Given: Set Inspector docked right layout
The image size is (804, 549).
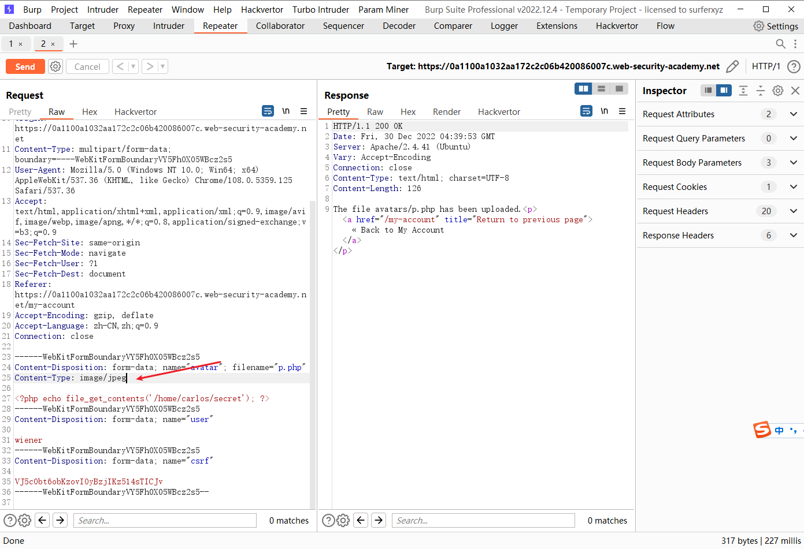Looking at the screenshot, I should pyautogui.click(x=724, y=90).
